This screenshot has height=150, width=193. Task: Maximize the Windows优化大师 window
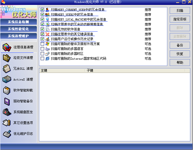(184, 2)
